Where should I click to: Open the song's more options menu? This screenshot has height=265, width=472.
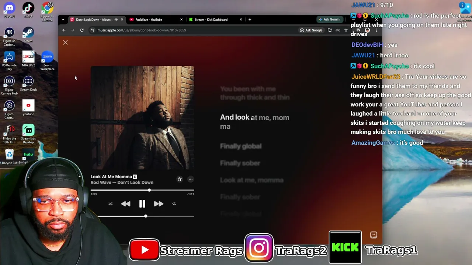[191, 179]
